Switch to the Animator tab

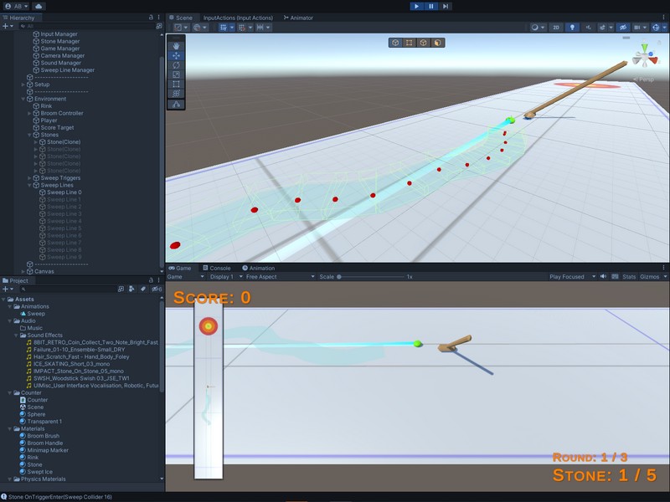tap(298, 18)
